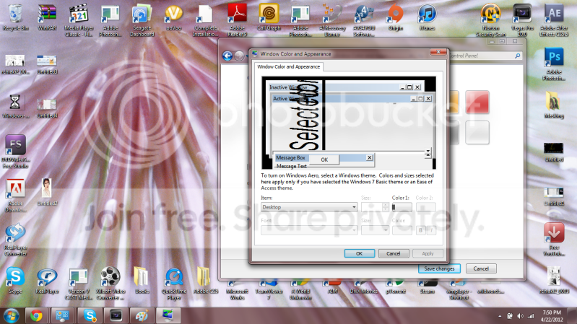Cancel the Window Color and Appearance dialog
The width and height of the screenshot is (577, 324).
click(x=394, y=253)
